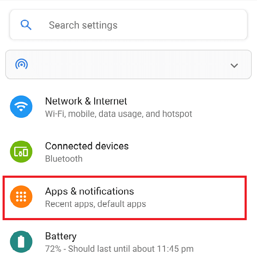
Task: Tap the orange apps grid icon
Action: coord(21,197)
